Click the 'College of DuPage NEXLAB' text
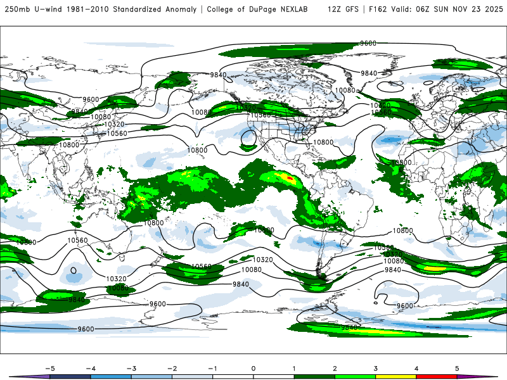The width and height of the screenshot is (507, 380). point(257,9)
